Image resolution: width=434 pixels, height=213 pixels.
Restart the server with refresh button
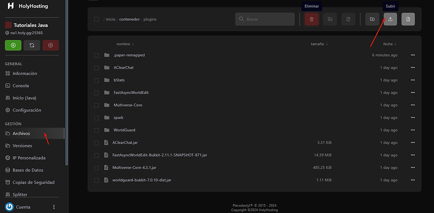coord(32,46)
